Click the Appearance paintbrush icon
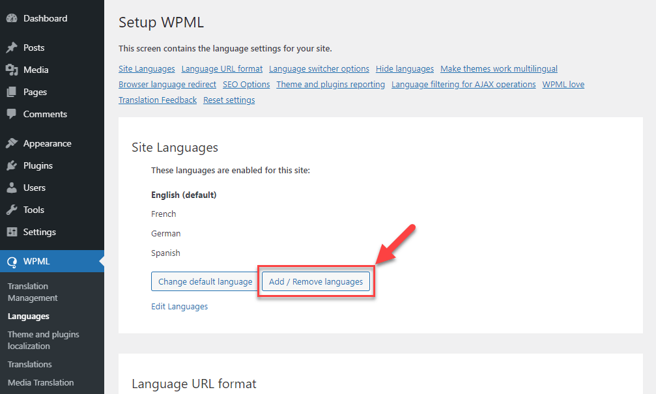The width and height of the screenshot is (656, 394). pyautogui.click(x=12, y=143)
